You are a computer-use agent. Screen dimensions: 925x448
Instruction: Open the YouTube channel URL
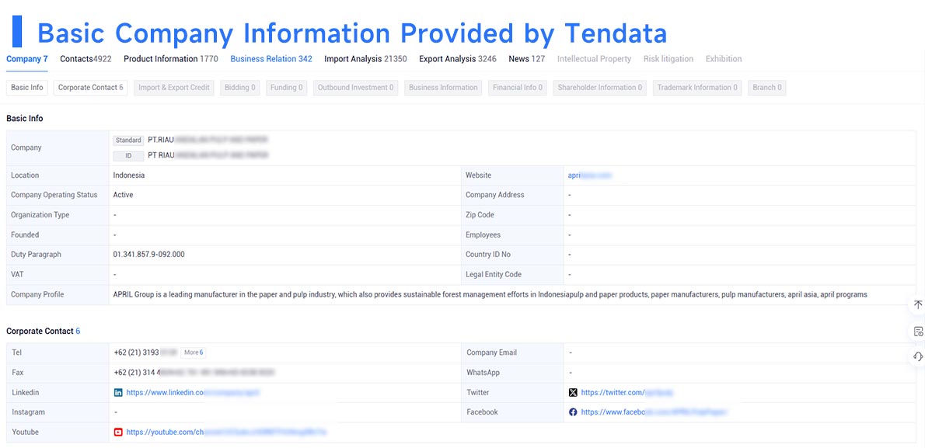[x=226, y=432]
